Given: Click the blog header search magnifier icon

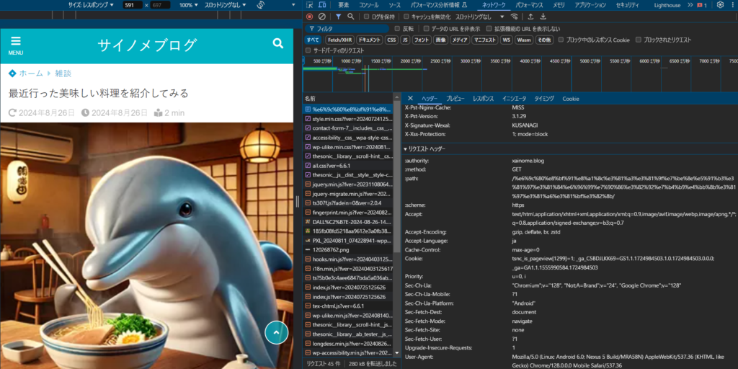Looking at the screenshot, I should click(278, 44).
